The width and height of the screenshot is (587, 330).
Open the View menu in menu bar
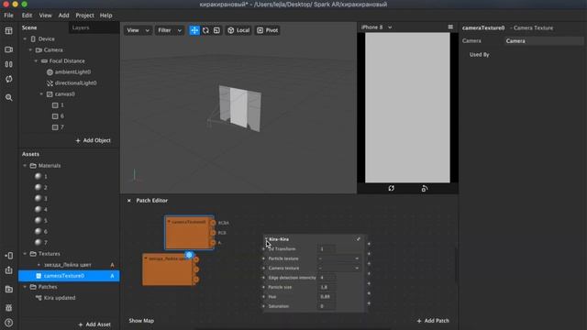[45, 16]
